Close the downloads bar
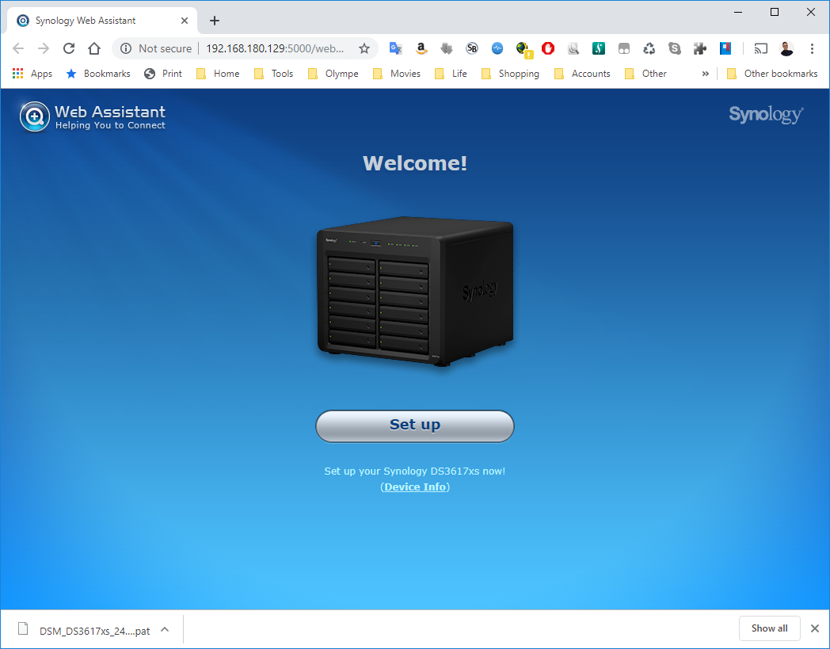830x649 pixels. point(815,628)
